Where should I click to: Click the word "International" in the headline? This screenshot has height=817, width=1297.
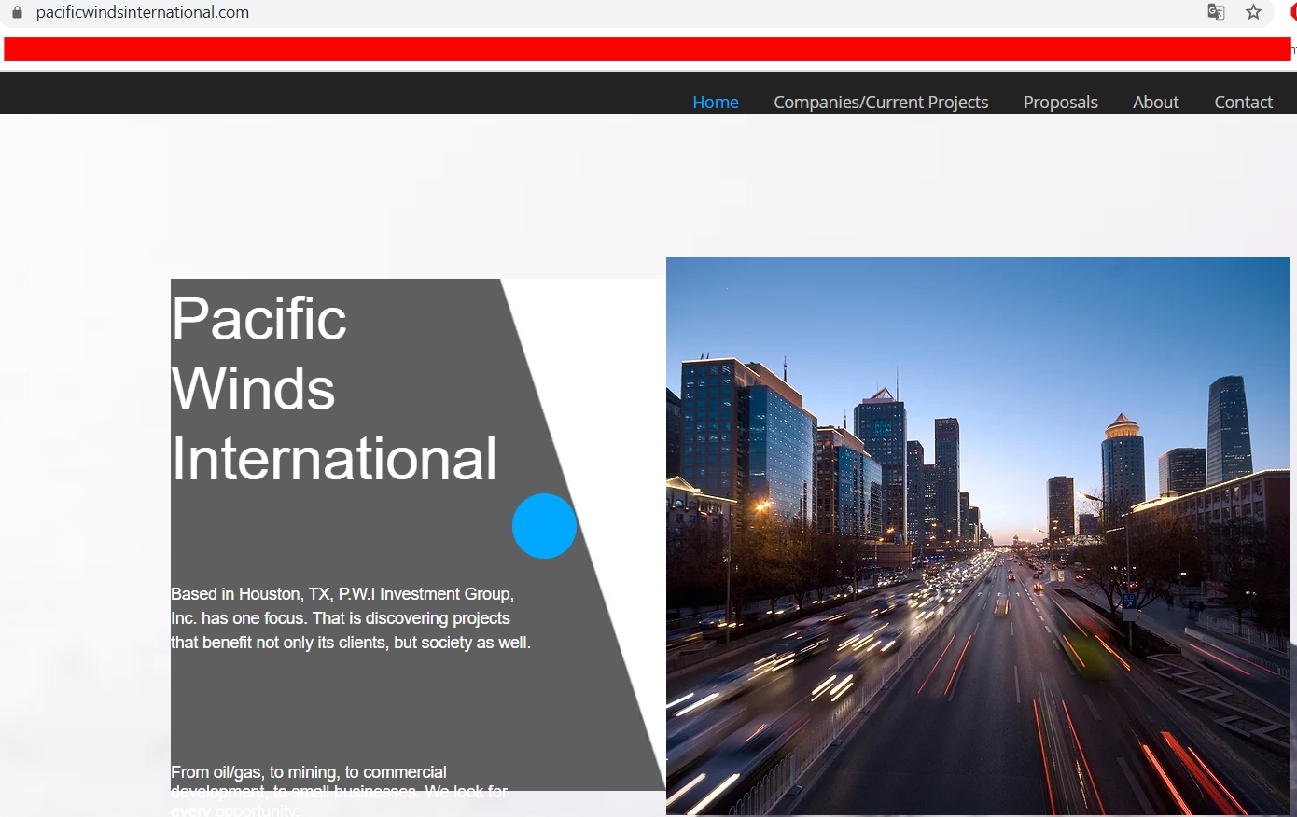click(x=333, y=459)
